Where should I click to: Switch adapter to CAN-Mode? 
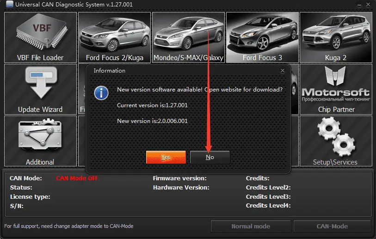click(x=332, y=226)
